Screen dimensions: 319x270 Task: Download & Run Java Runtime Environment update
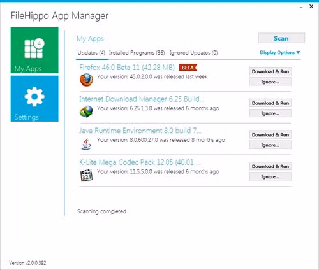point(271,135)
